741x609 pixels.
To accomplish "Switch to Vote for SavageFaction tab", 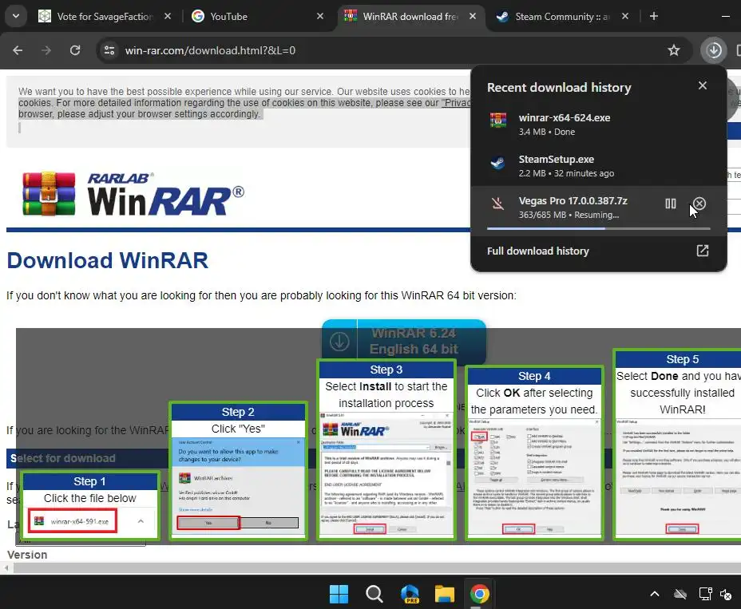I will click(105, 17).
